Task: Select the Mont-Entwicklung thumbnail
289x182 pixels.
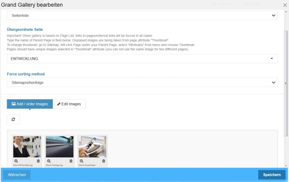Action: coord(27,147)
